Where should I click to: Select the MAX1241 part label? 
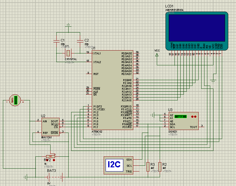(x=46, y=137)
